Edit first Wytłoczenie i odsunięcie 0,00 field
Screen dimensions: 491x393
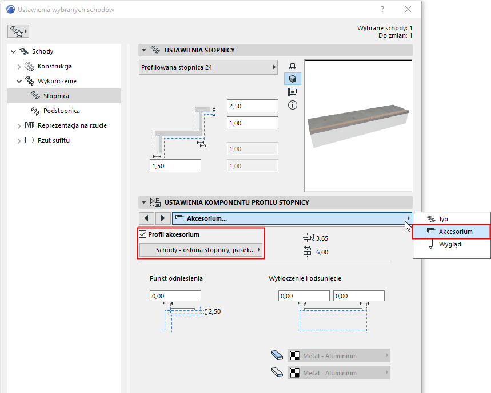(x=304, y=296)
